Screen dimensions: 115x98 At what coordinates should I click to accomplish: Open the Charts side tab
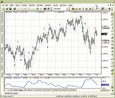pos(2,75)
